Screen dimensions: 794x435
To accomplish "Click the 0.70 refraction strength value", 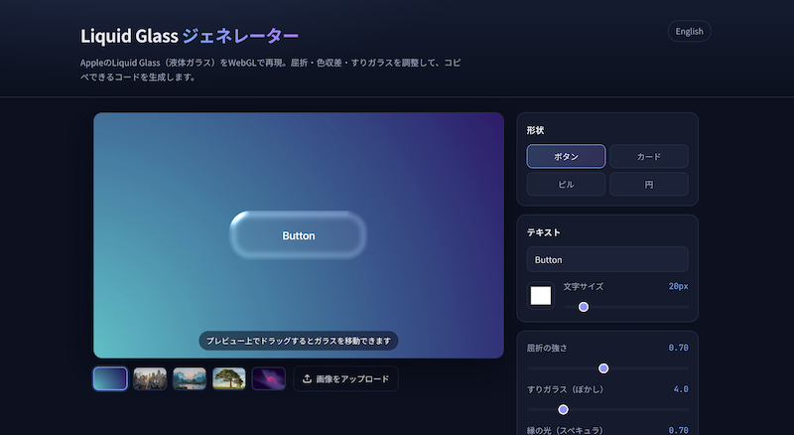I will point(678,348).
